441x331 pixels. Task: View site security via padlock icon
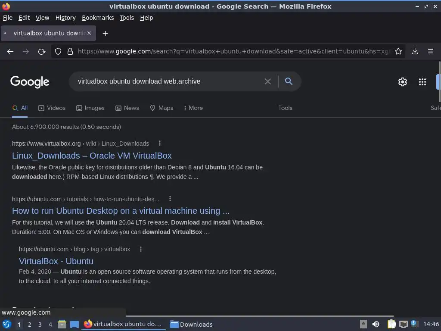tap(70, 52)
